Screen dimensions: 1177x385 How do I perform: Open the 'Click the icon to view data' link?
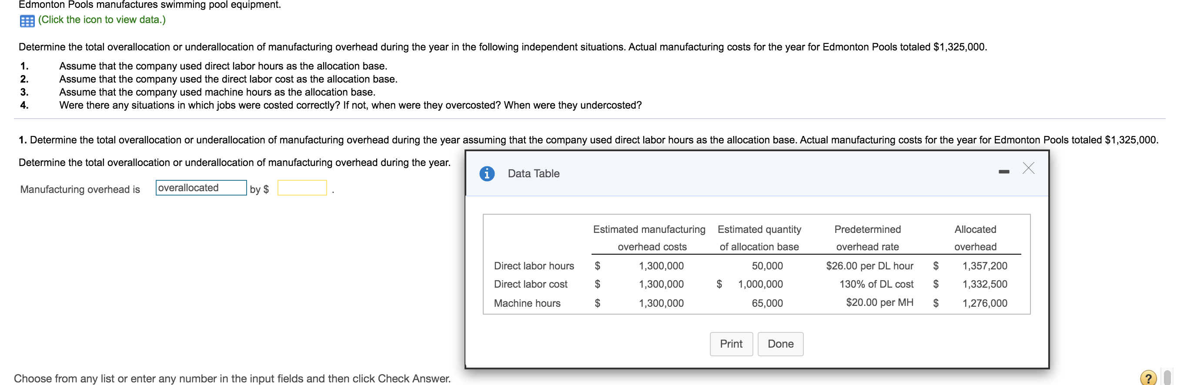(x=101, y=20)
